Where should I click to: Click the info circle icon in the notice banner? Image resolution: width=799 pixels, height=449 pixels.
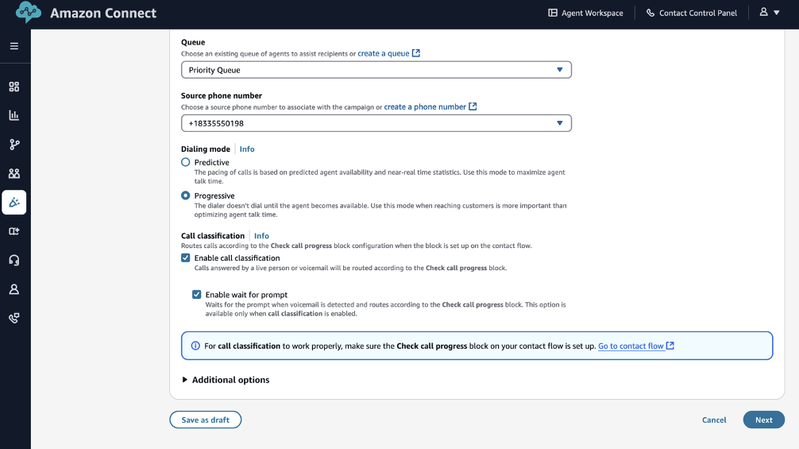195,346
